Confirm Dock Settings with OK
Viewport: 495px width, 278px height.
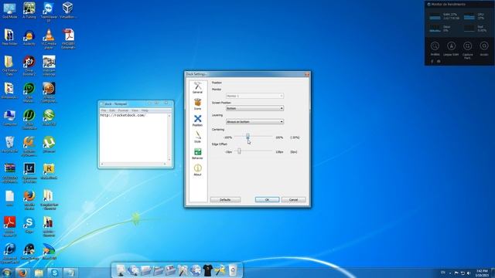coord(267,200)
